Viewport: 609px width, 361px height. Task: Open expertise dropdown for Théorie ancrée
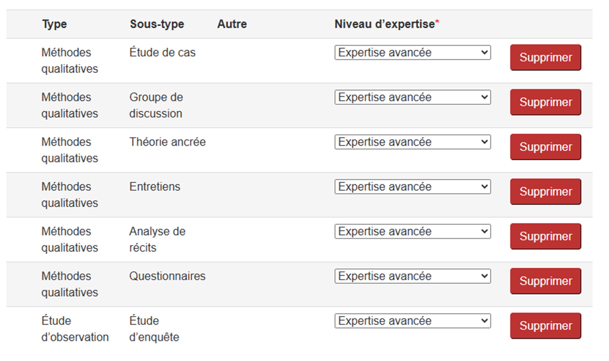412,142
